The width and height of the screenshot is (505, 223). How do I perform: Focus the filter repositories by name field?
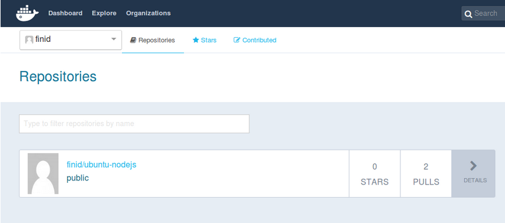(x=134, y=124)
